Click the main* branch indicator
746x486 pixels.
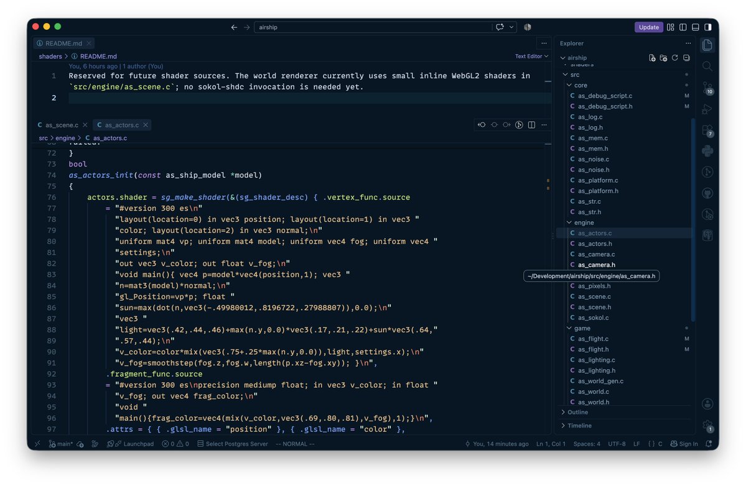click(x=60, y=444)
